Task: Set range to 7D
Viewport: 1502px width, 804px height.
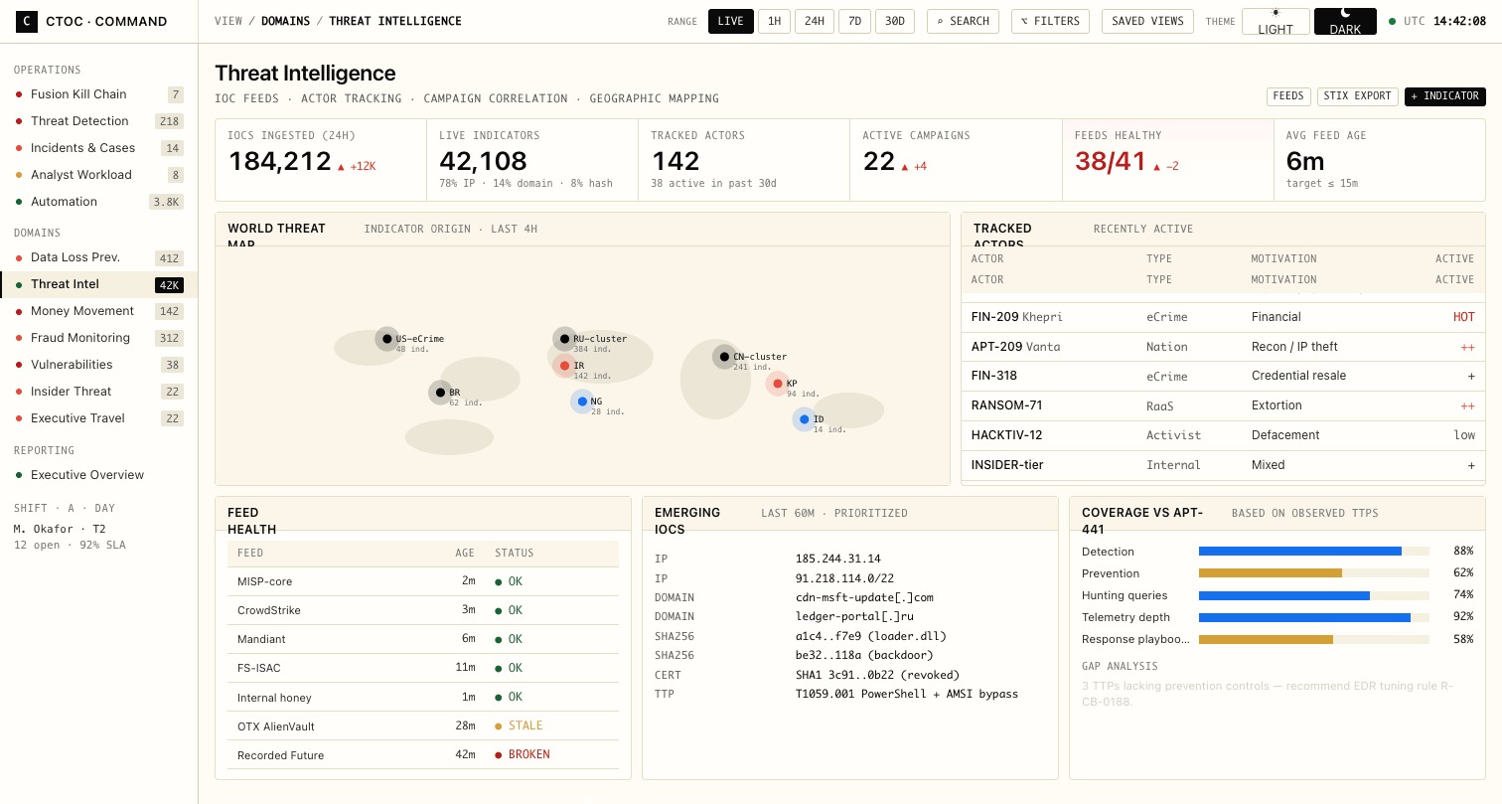Action: (x=854, y=21)
